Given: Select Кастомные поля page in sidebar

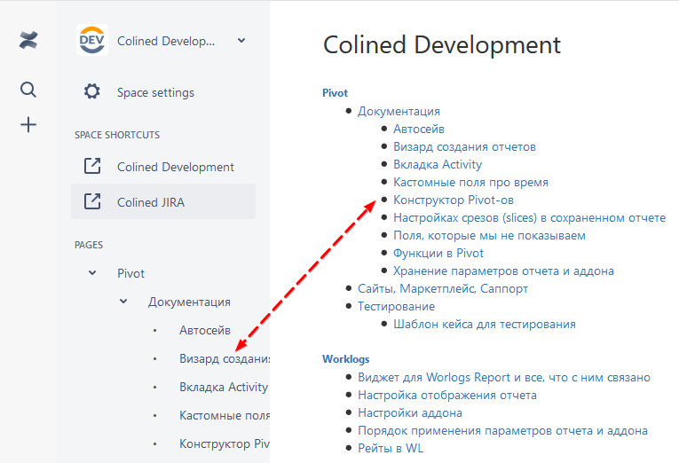Looking at the screenshot, I should click(225, 415).
